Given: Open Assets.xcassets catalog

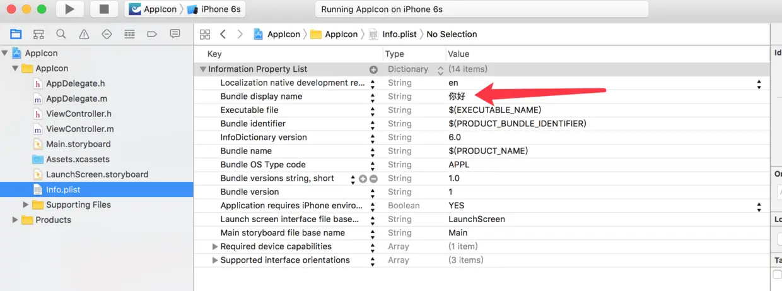Looking at the screenshot, I should pyautogui.click(x=78, y=159).
